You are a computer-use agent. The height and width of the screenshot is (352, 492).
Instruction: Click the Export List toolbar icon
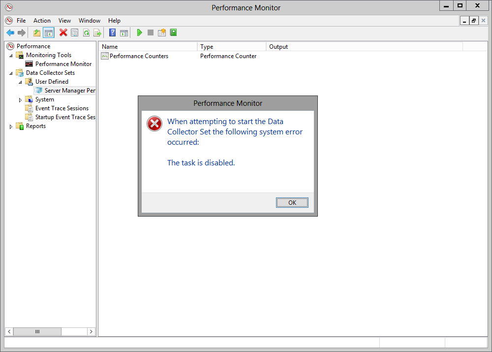tap(97, 32)
